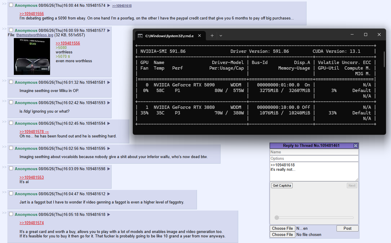Viewport: 391px width, 243px height.
Task: Follow quote link >>109481574 in the last post
Action: point(32,223)
